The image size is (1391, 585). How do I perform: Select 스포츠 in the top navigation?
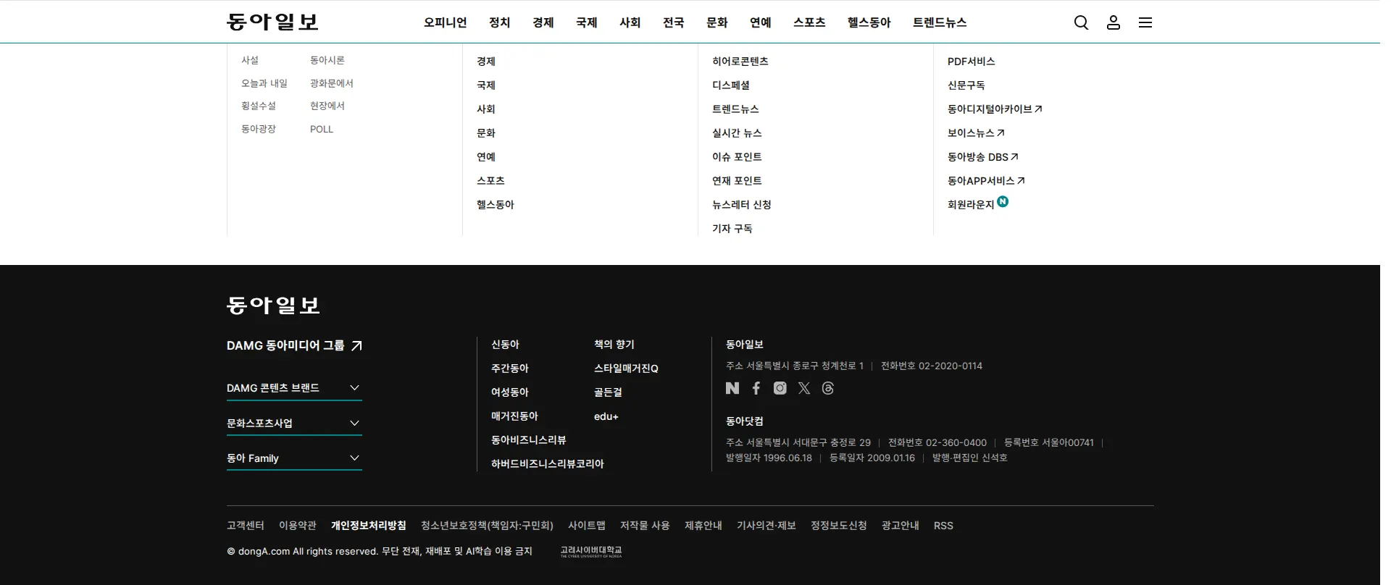(809, 22)
